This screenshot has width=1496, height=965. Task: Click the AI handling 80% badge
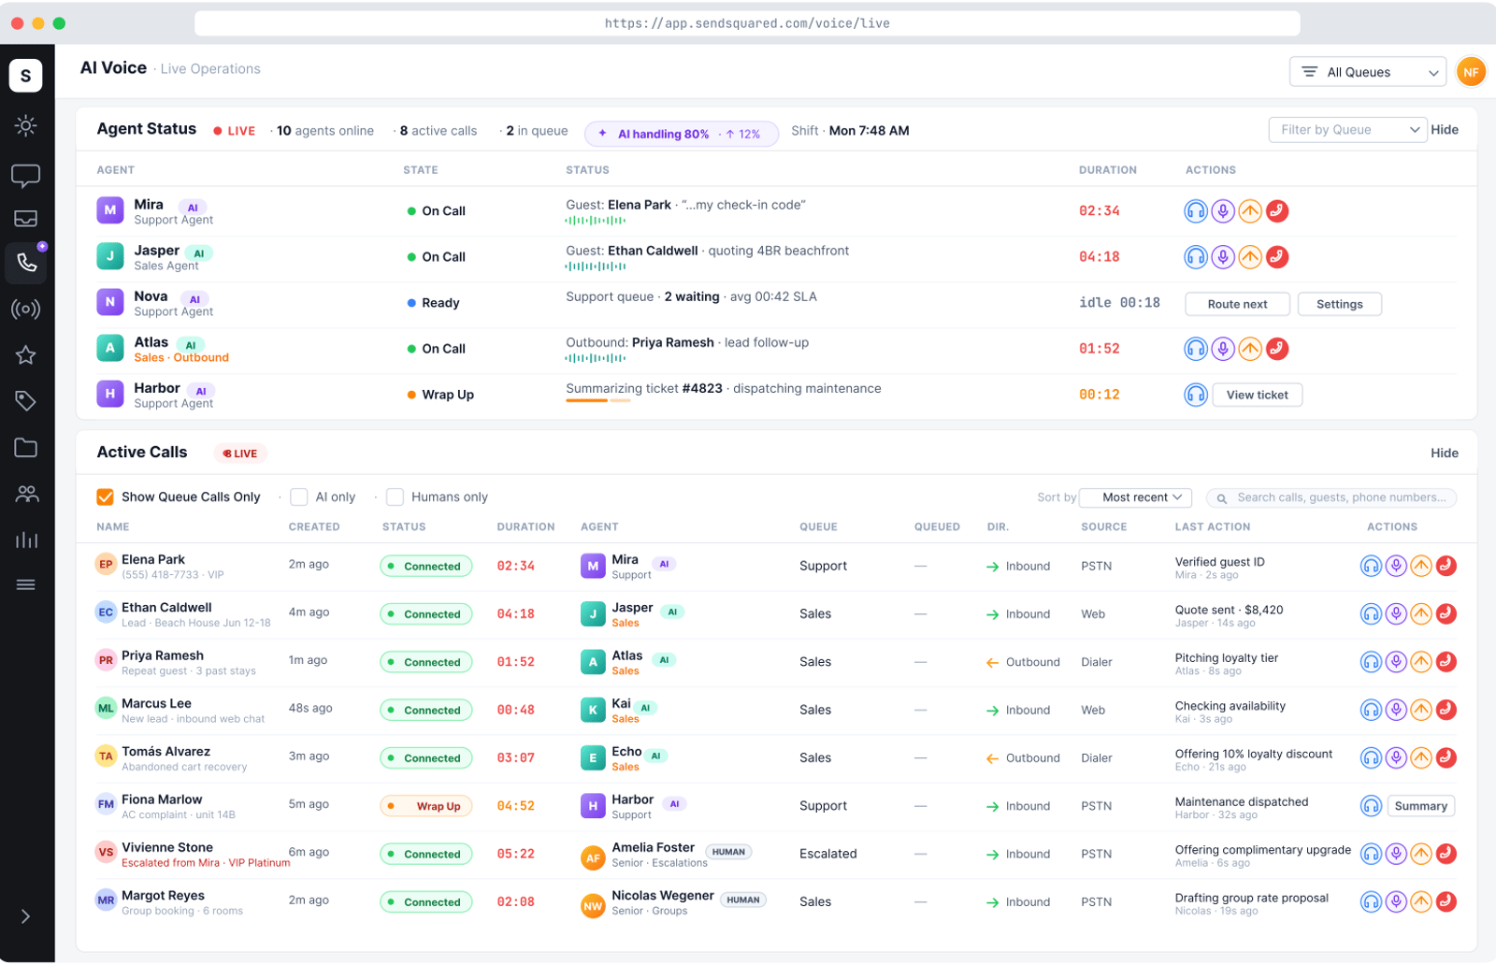click(x=682, y=134)
